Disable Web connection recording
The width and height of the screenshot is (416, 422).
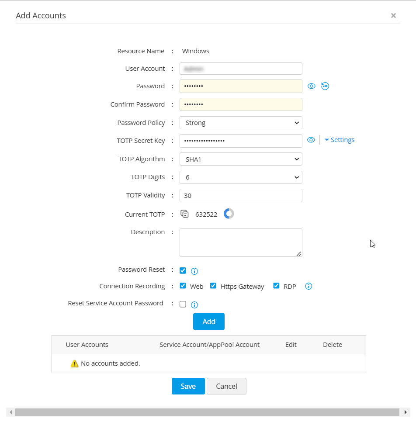pyautogui.click(x=183, y=286)
